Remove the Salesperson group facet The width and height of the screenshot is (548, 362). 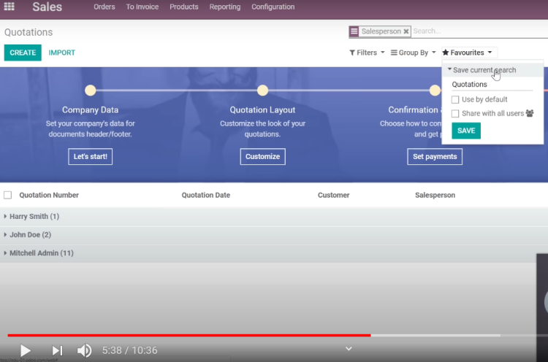point(406,31)
